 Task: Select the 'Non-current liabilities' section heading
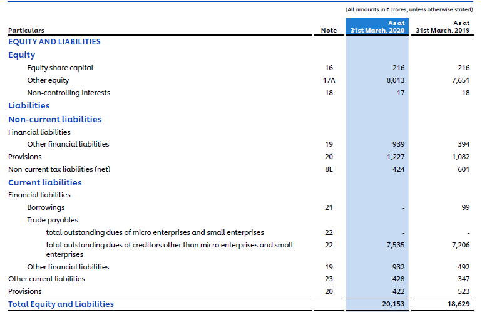pos(54,119)
